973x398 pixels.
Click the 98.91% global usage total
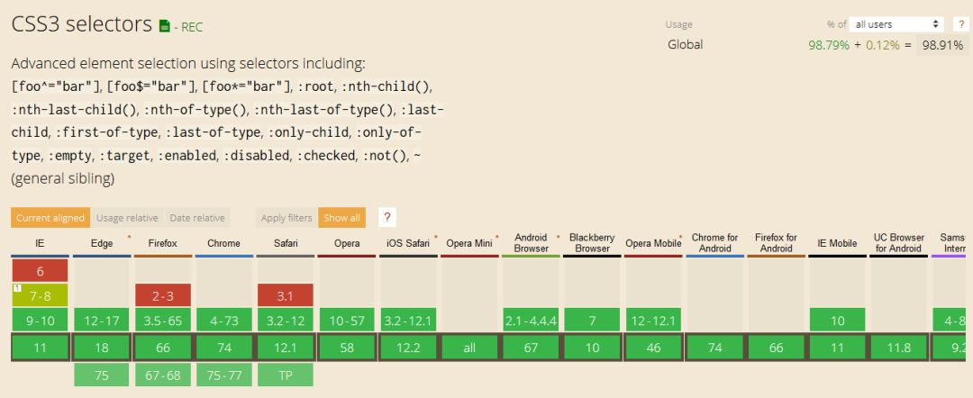[942, 45]
